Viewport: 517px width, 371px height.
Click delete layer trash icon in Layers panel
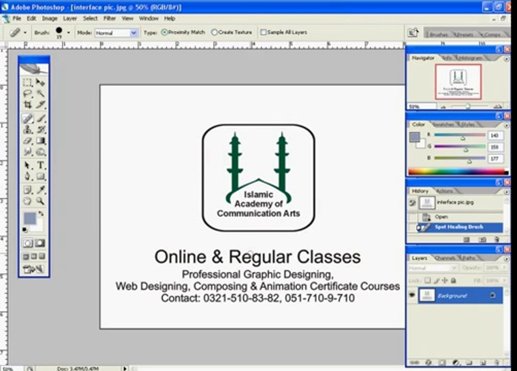tap(496, 362)
